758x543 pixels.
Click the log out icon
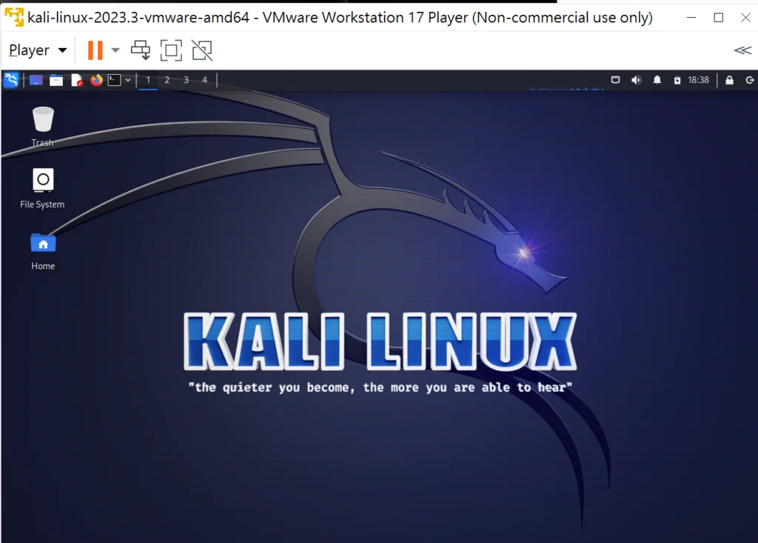749,80
